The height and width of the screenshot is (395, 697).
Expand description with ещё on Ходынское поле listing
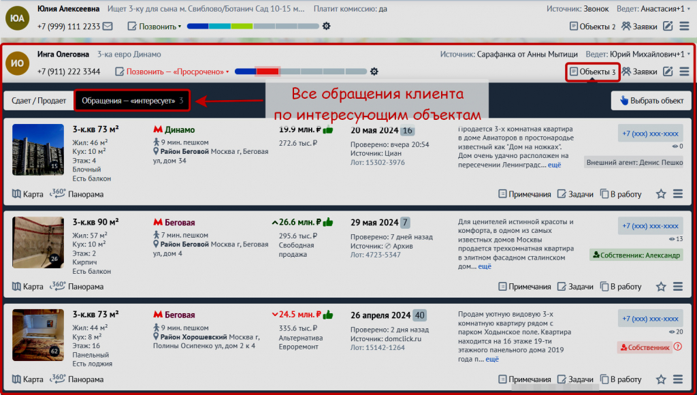point(492,359)
